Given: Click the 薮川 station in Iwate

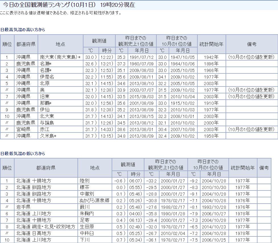Looking at the screenshot, I should 85,207.
